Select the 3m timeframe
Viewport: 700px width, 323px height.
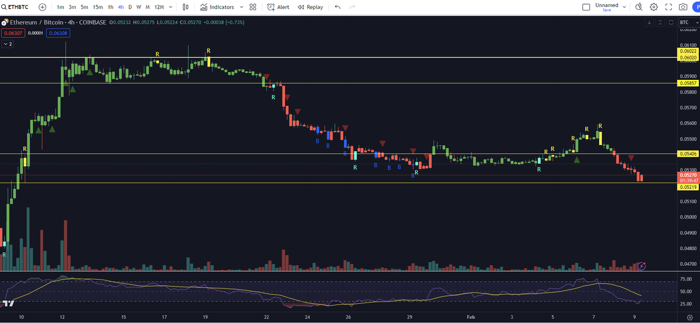(x=72, y=7)
